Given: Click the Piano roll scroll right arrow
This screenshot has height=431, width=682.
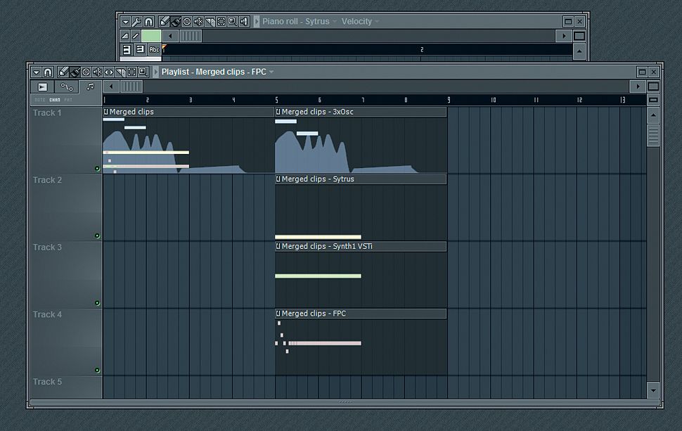Looking at the screenshot, I should click(x=564, y=36).
